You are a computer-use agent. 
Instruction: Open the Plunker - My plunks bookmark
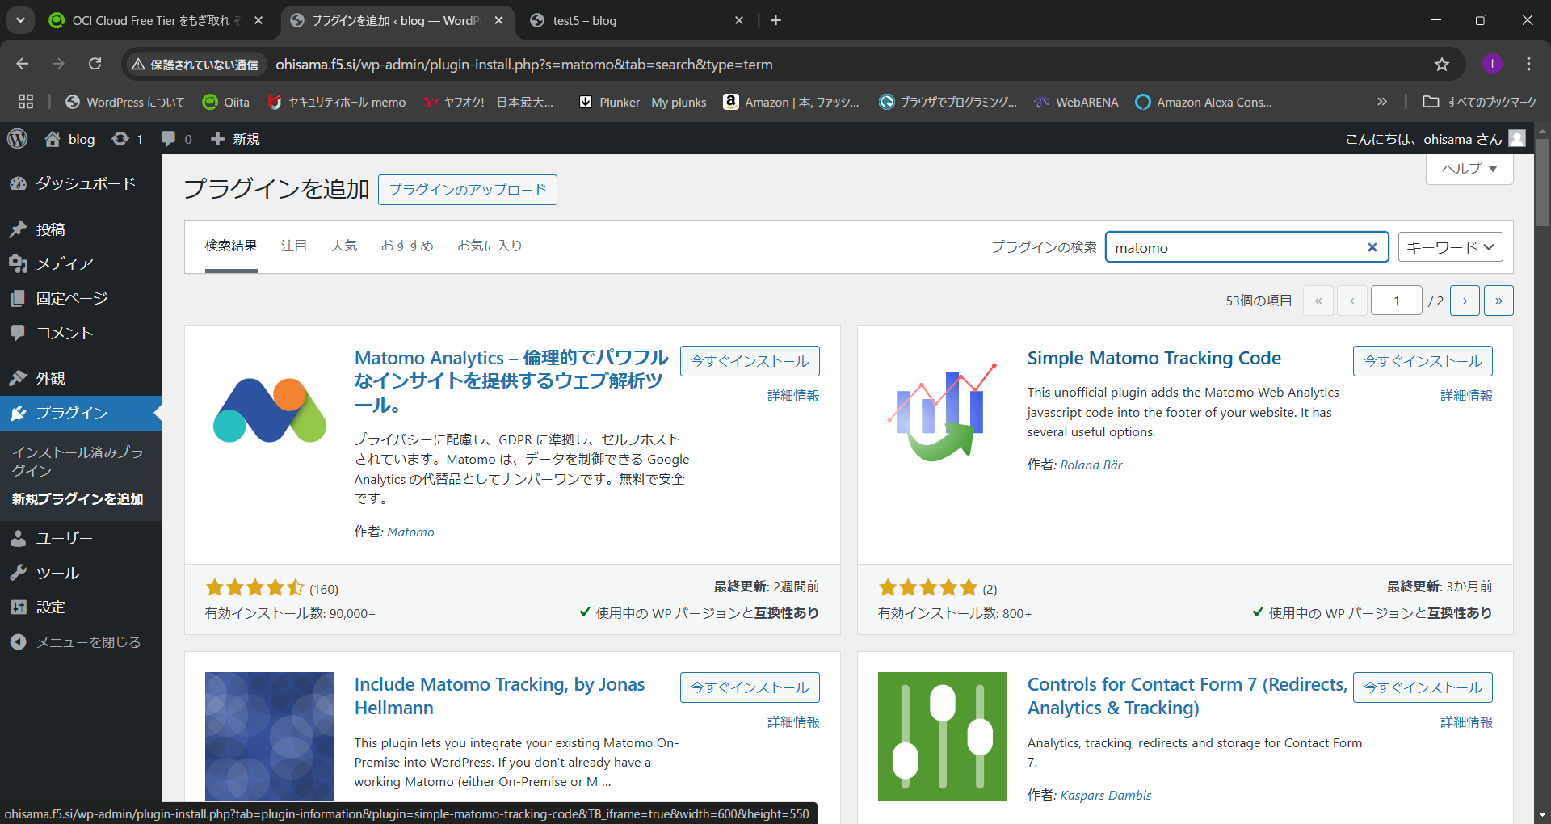643,102
